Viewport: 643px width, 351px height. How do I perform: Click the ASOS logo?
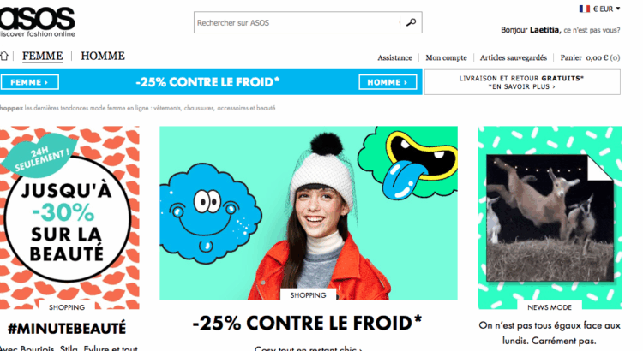pyautogui.click(x=38, y=21)
